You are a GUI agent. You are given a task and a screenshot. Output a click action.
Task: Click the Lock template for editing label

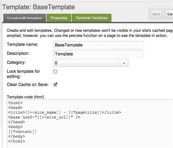click(x=23, y=74)
